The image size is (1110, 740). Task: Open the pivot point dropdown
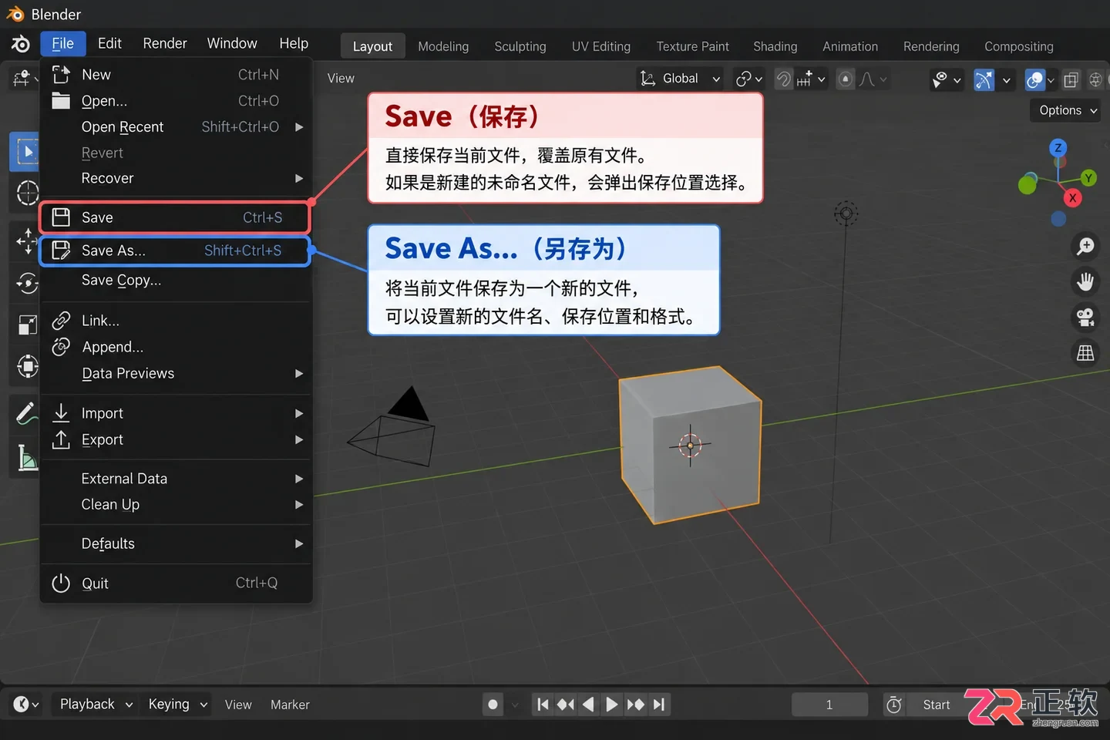tap(748, 79)
